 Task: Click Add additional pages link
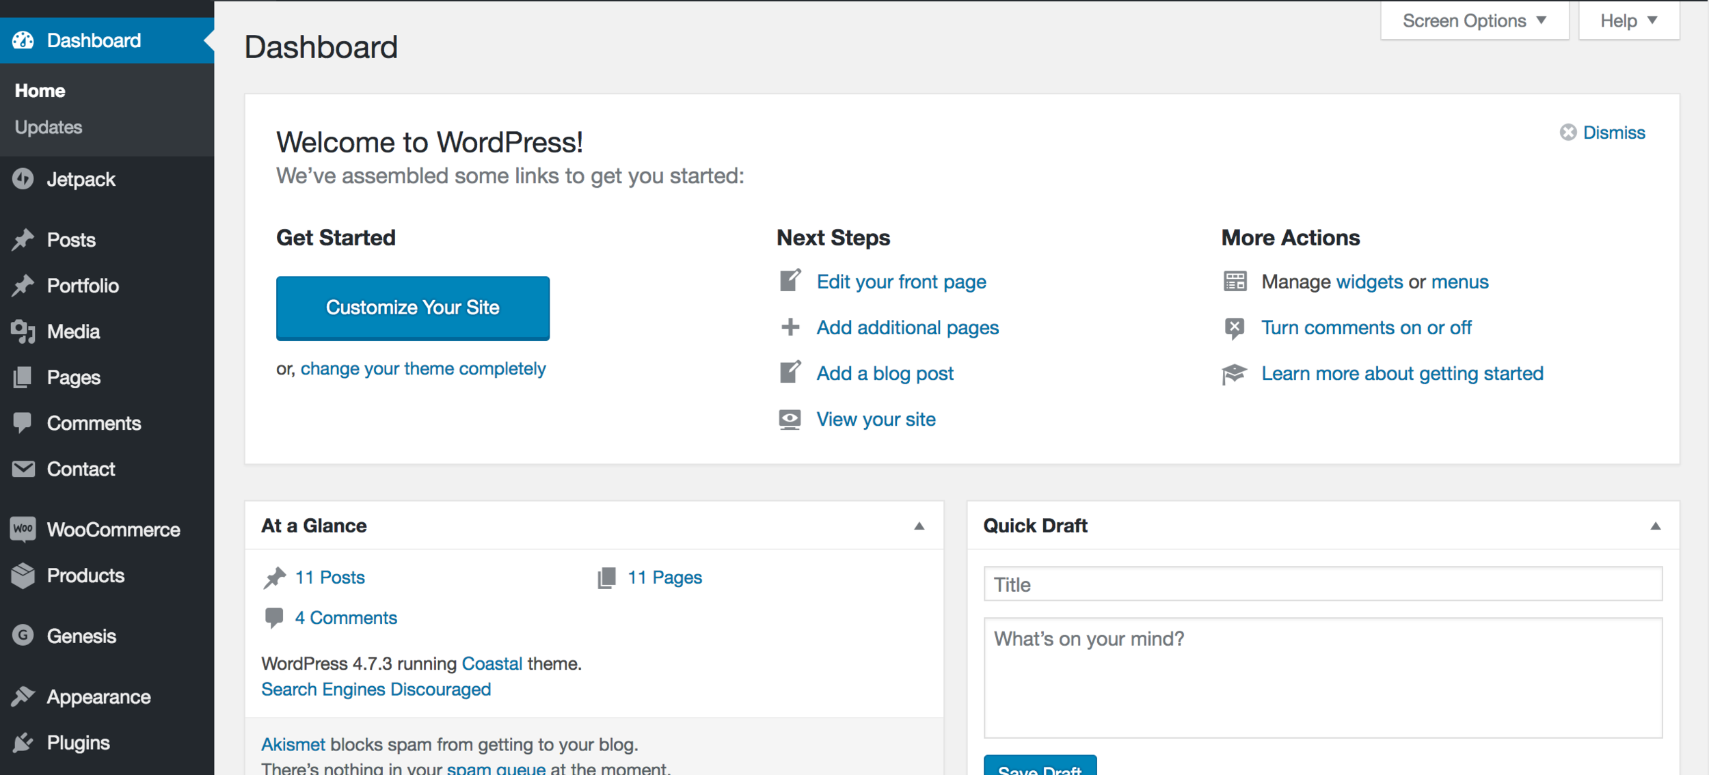pos(908,327)
